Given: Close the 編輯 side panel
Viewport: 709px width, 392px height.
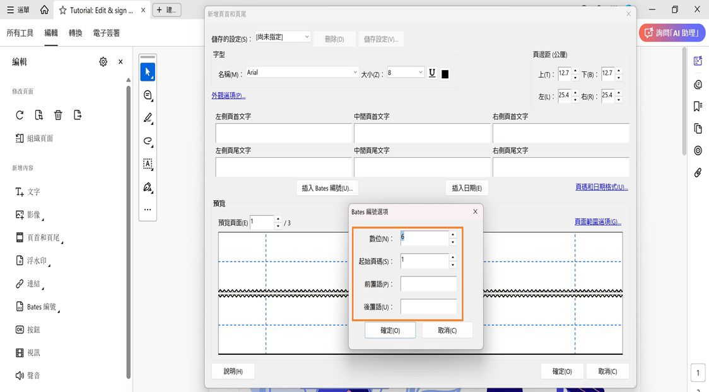Looking at the screenshot, I should click(120, 62).
